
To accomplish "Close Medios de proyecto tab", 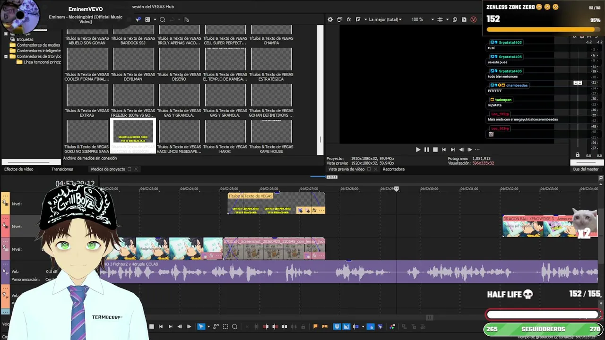I will [136, 169].
